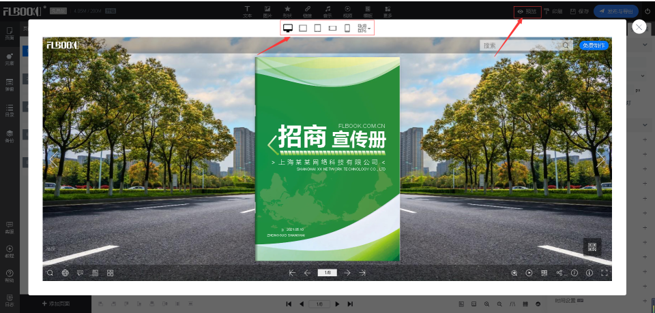Click the 保存 save button
This screenshot has height=313, width=655.
579,12
